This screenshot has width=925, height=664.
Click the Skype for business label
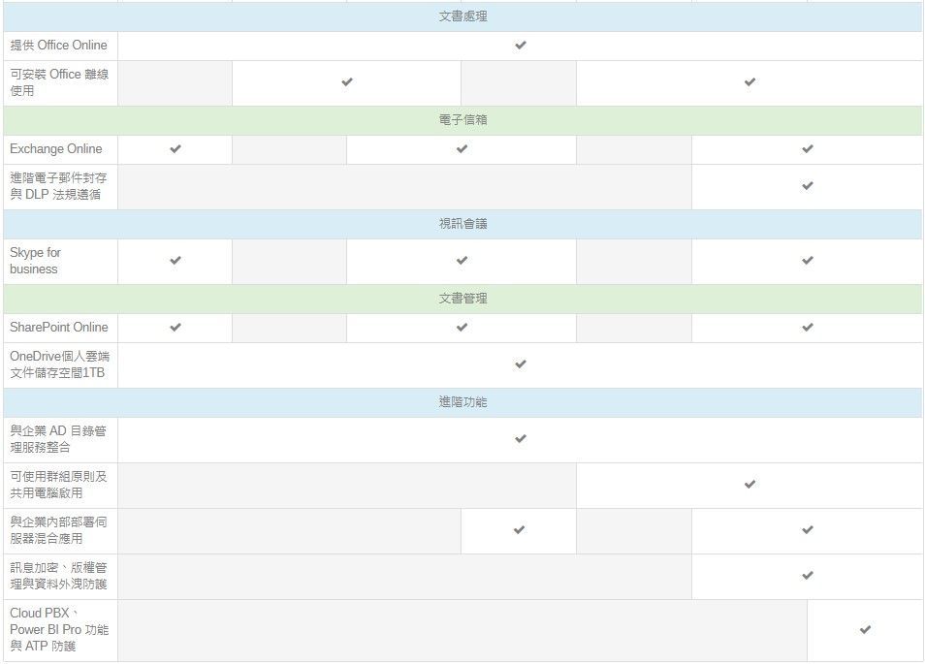click(36, 261)
